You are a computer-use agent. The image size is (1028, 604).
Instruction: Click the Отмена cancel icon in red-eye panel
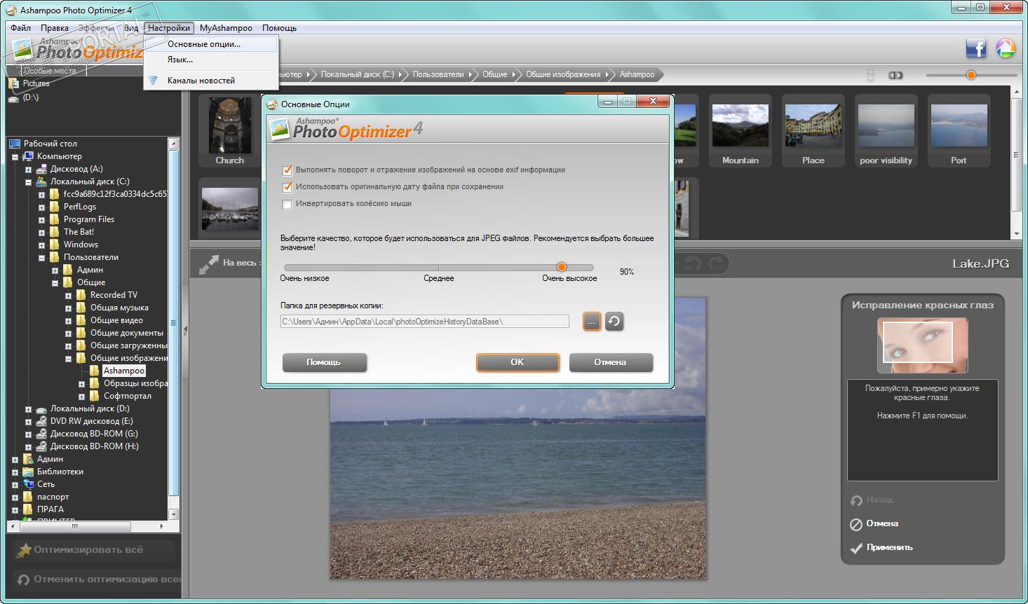click(x=856, y=524)
